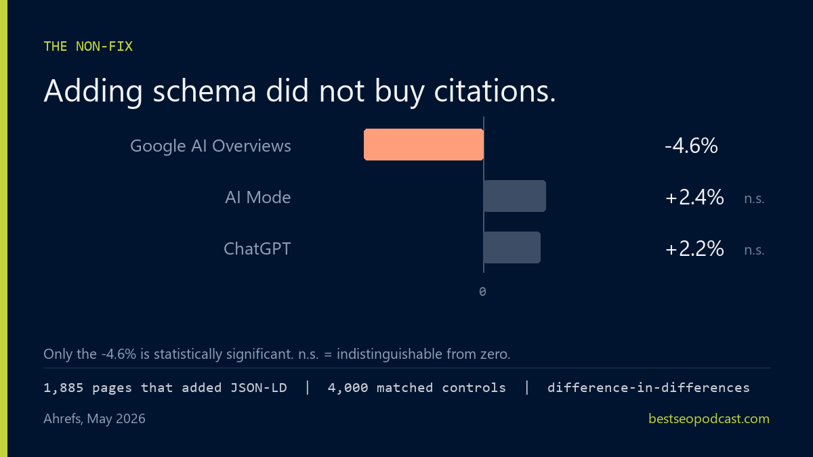Click the 1,885 pages that added JSON-LD text
Viewport: 813px width, 457px height.
(x=165, y=388)
